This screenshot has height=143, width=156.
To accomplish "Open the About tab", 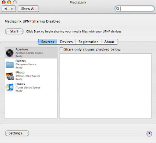I will point(110,42).
